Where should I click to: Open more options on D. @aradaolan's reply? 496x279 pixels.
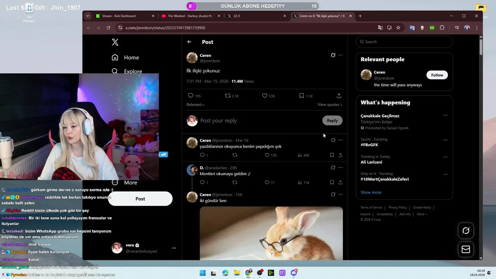[x=341, y=167]
